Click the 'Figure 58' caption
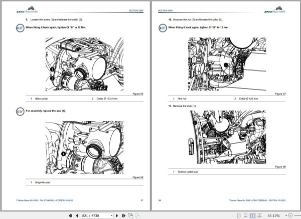Image resolution: width=301 pixels, height=219 pixels. coord(280,167)
